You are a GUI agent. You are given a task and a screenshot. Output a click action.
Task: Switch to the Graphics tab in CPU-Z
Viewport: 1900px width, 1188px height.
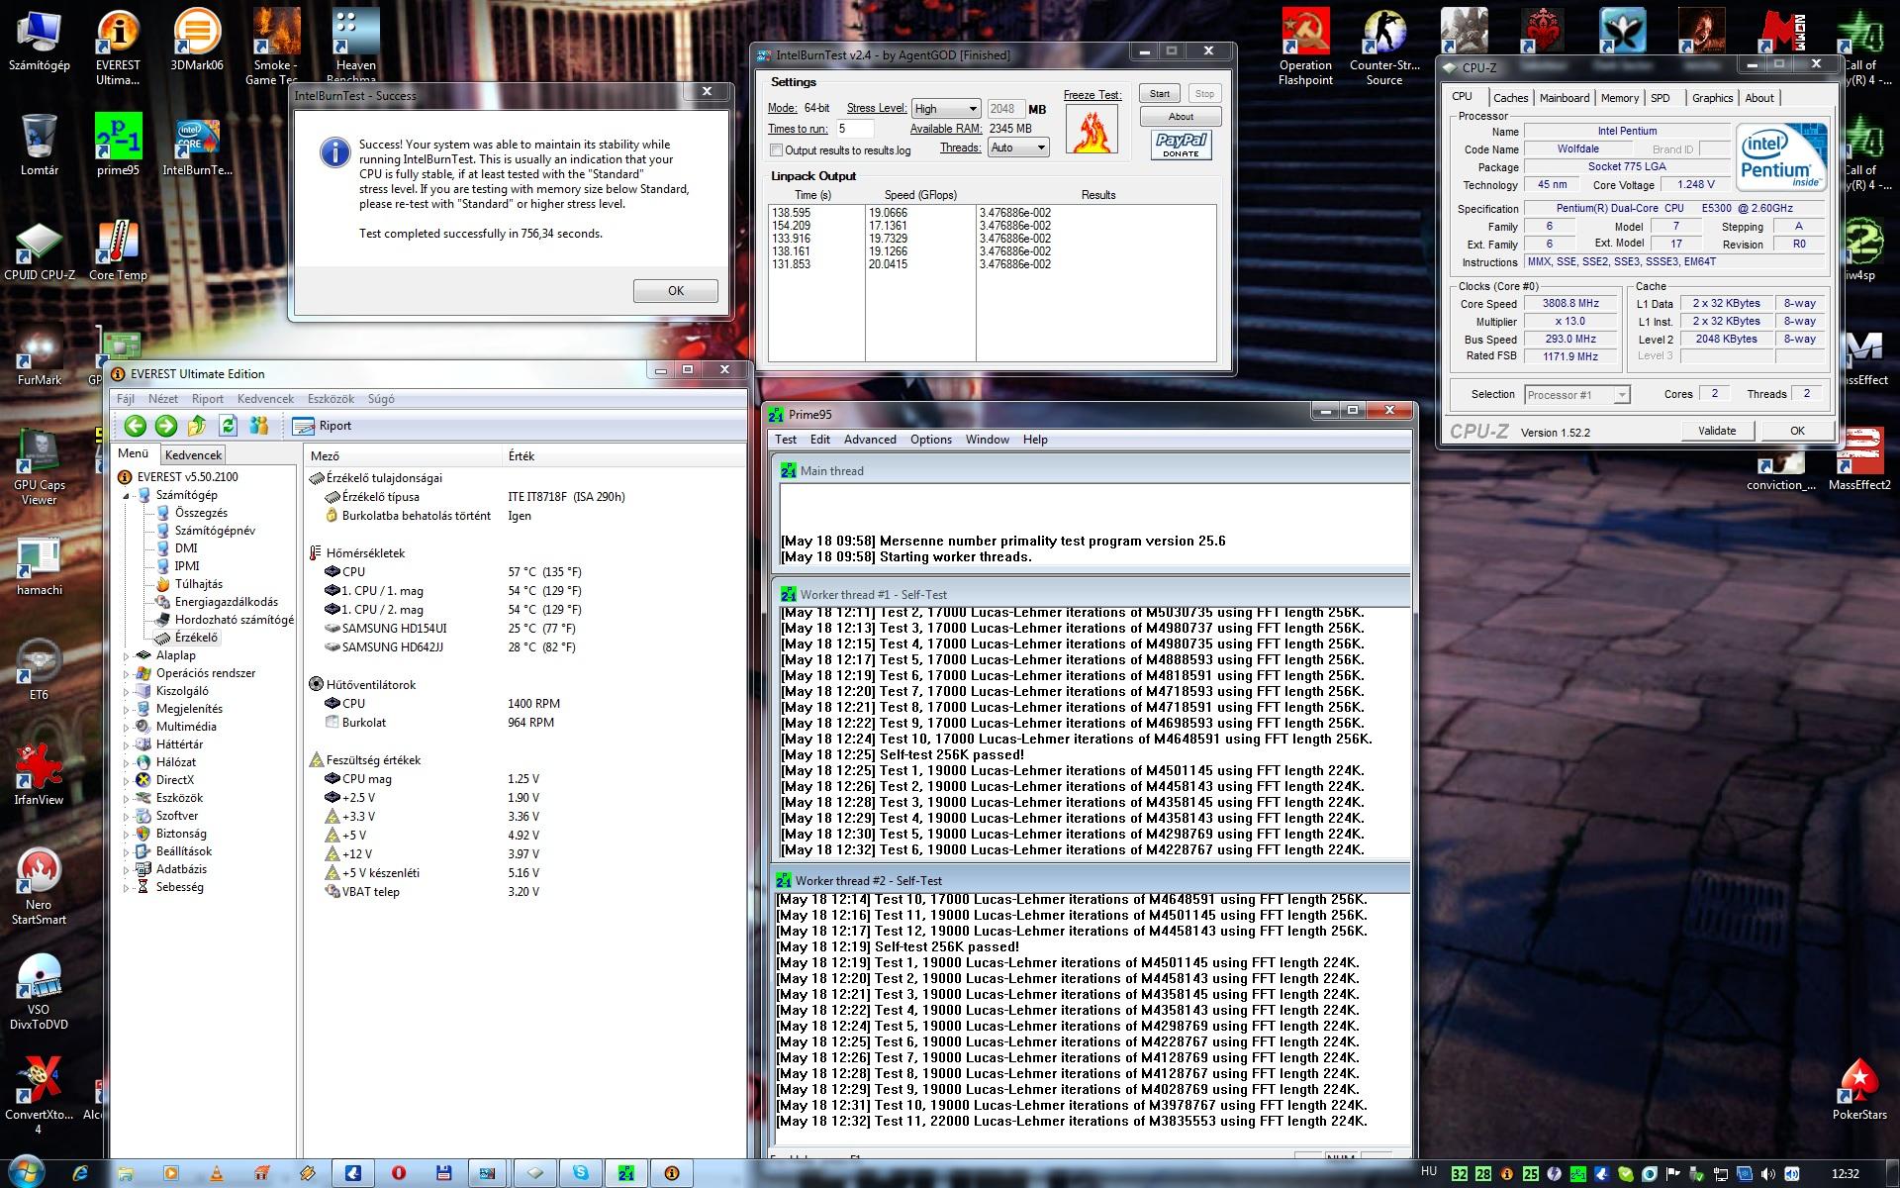[1712, 98]
